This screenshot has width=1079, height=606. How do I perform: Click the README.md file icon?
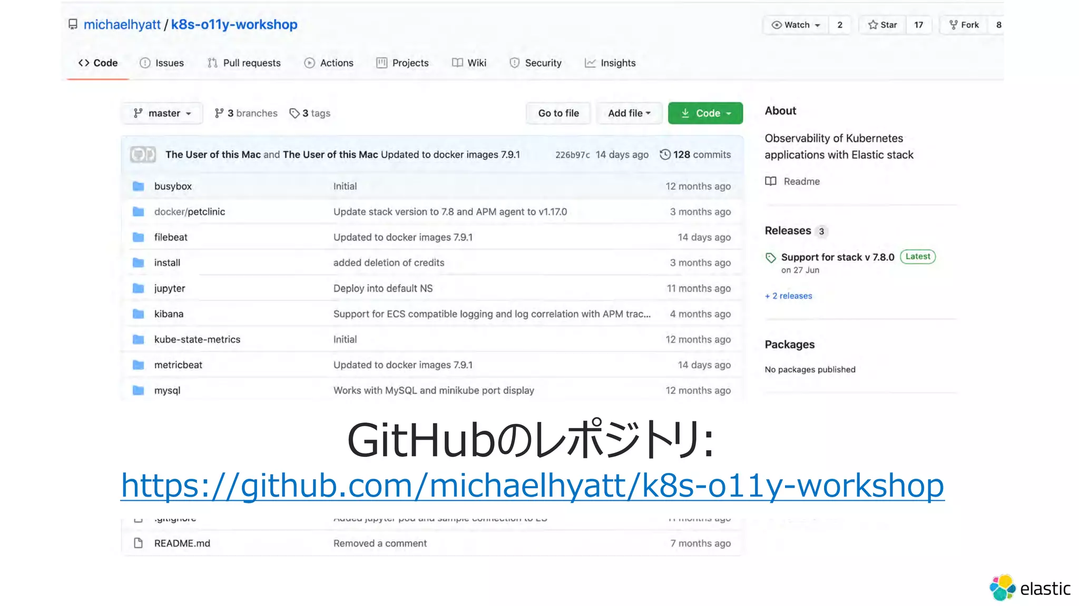[138, 543]
